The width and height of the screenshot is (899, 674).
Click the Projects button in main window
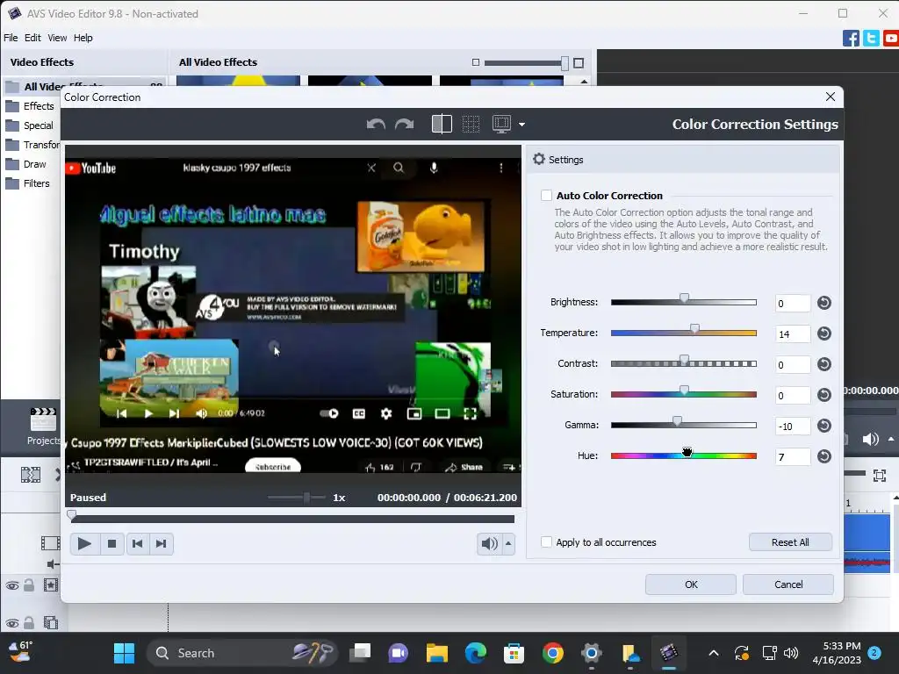(x=44, y=427)
